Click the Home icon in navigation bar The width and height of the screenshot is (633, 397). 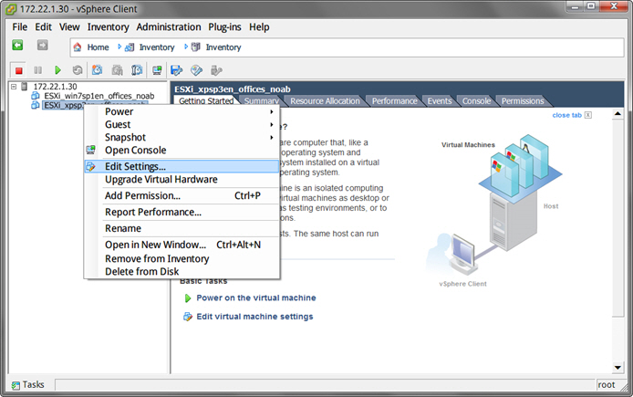[x=78, y=47]
